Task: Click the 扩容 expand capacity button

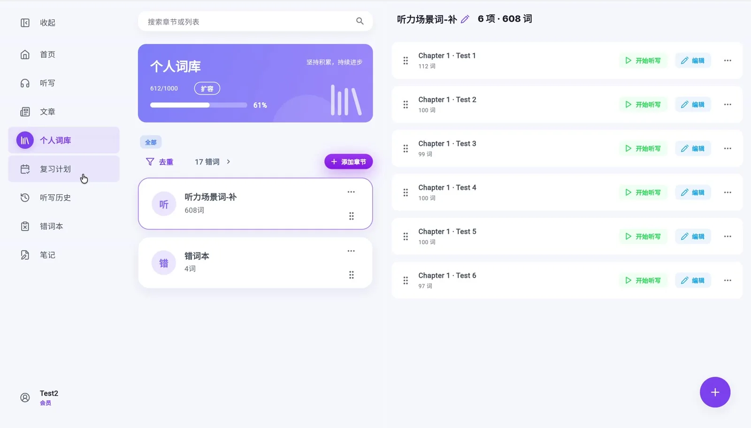Action: (207, 88)
